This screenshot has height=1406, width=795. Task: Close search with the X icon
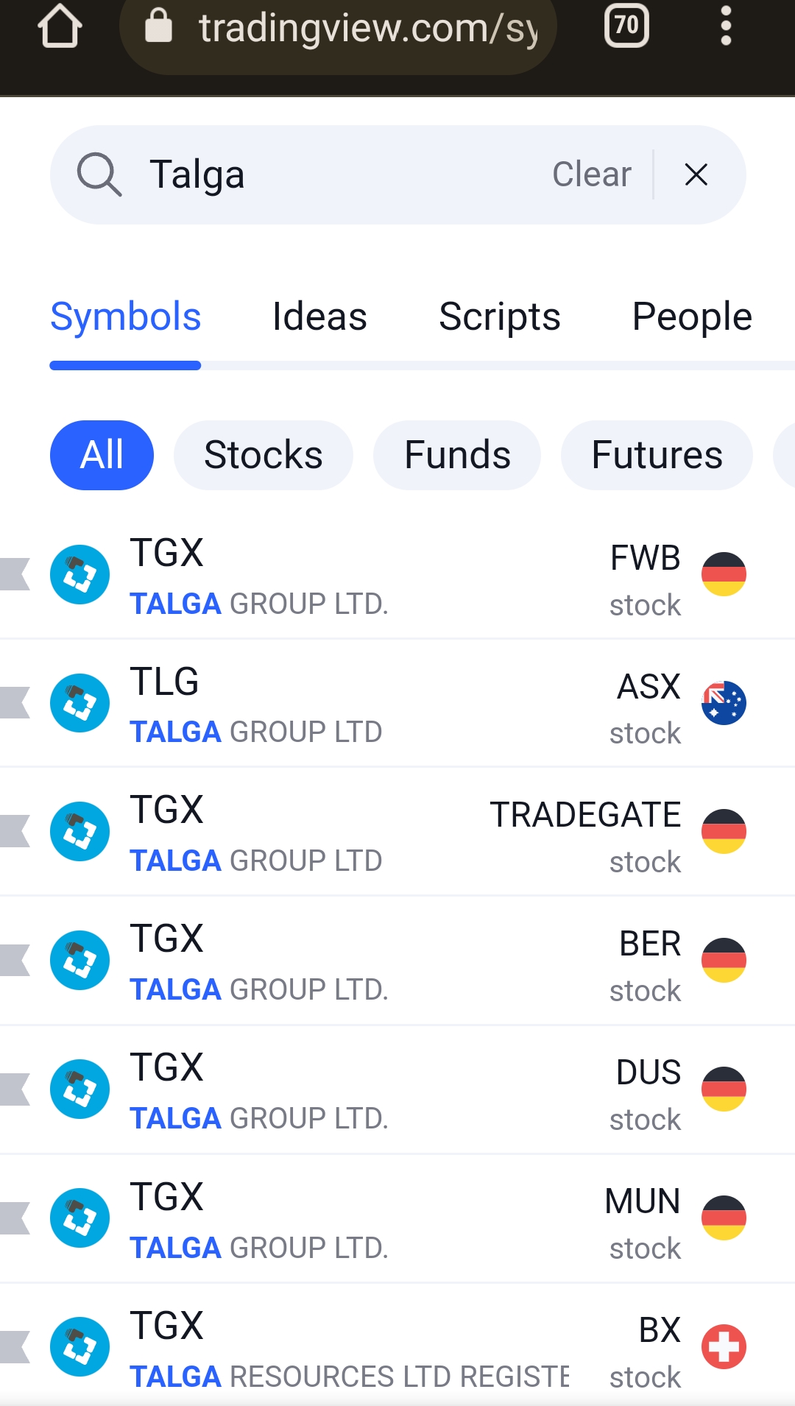point(696,175)
